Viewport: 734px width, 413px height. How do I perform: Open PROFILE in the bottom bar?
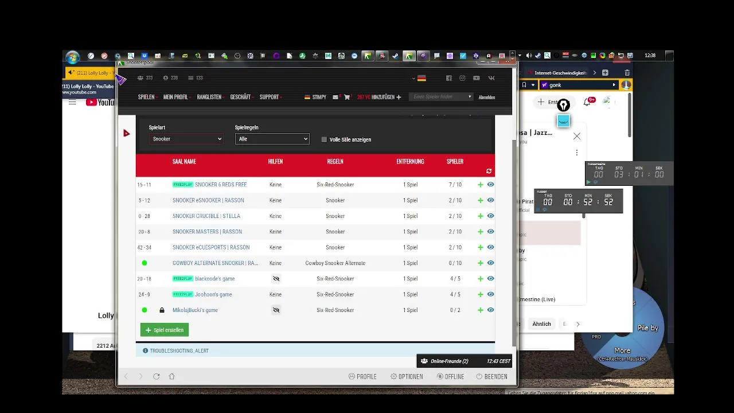[x=362, y=377]
